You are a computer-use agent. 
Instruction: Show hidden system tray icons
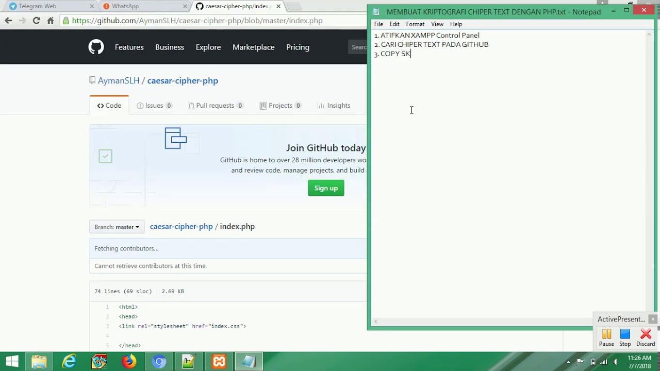click(x=568, y=362)
